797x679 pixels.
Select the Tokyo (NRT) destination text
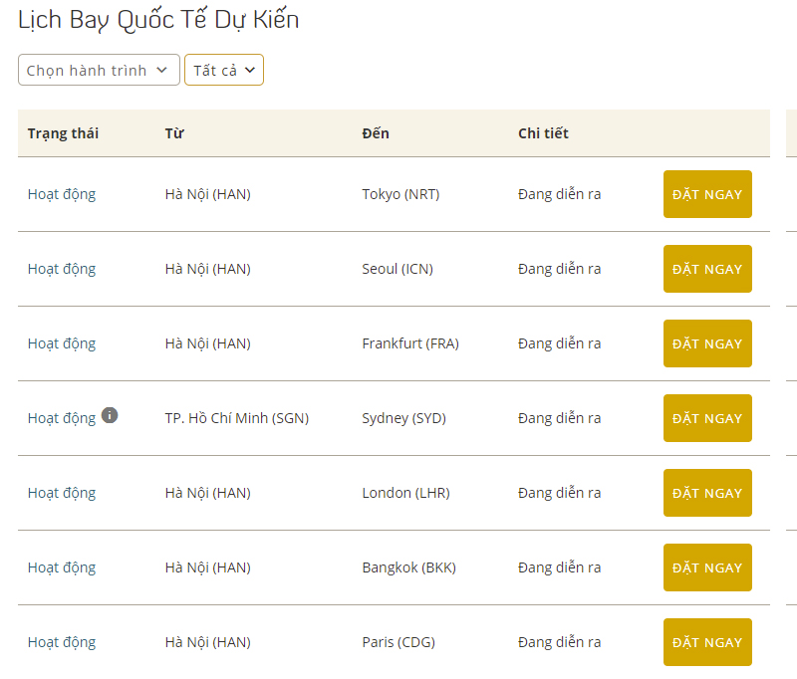[x=400, y=194]
